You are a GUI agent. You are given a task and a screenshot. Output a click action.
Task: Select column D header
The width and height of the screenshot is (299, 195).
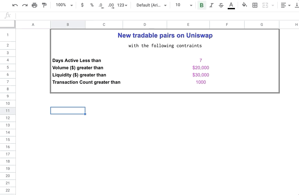coord(145,24)
